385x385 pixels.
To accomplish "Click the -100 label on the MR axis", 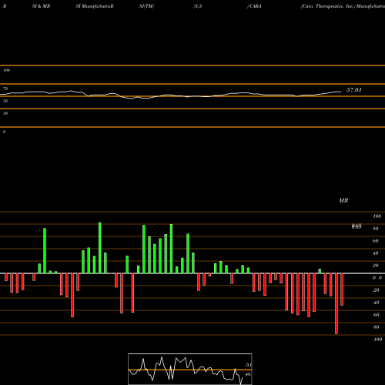I will coord(377,340).
